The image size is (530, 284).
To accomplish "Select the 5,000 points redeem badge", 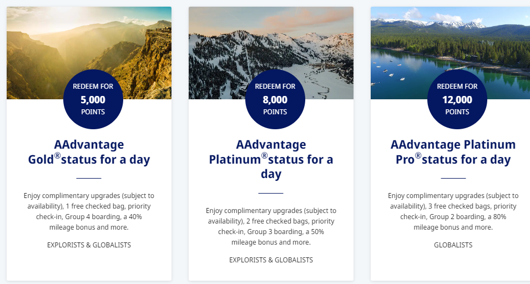I will pyautogui.click(x=93, y=99).
